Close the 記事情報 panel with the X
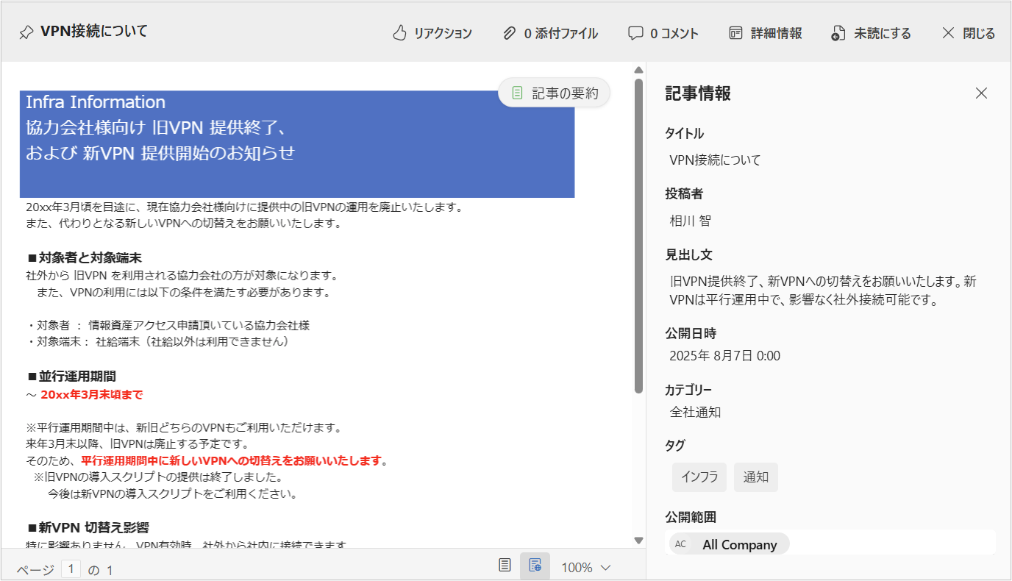The height and width of the screenshot is (581, 1012). [981, 93]
